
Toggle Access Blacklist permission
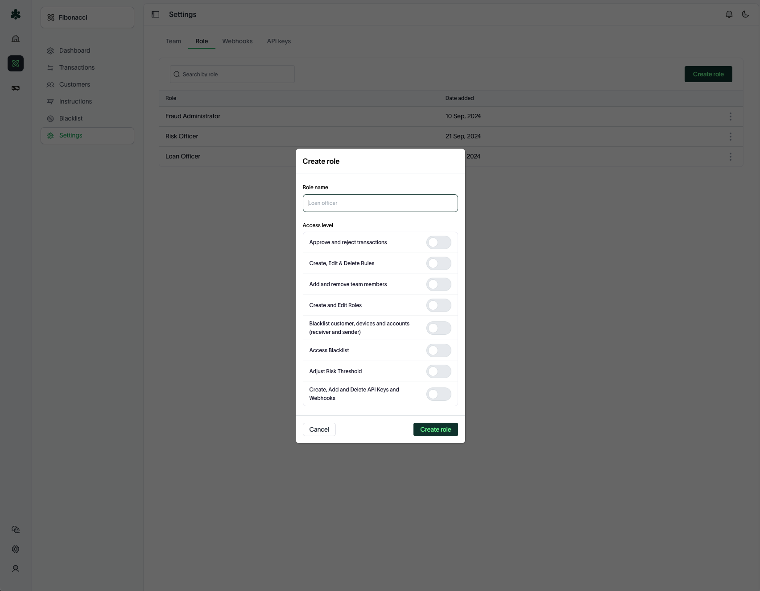point(438,350)
